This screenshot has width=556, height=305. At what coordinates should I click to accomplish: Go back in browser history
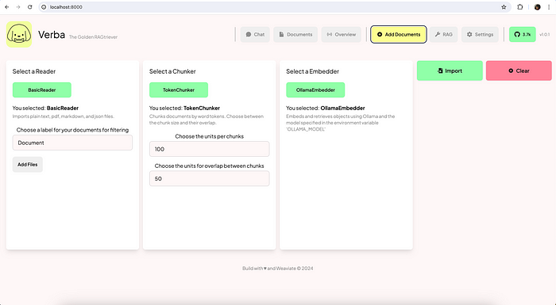point(6,7)
